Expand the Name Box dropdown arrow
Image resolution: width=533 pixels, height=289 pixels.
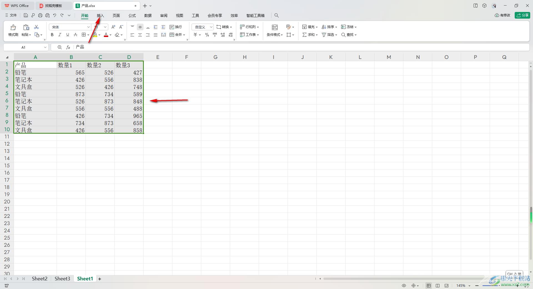[45, 47]
